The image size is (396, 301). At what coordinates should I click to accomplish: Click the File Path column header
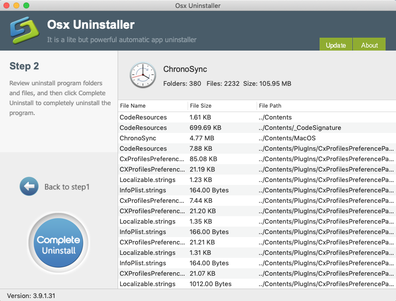(x=270, y=106)
